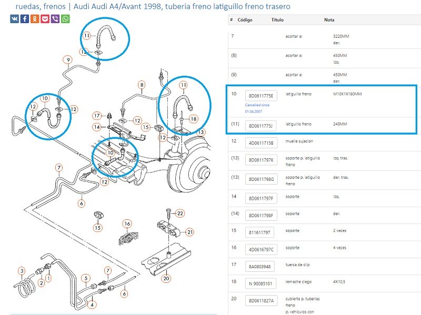Click callout 22 in the diagram
421x315 pixels.
point(180,214)
